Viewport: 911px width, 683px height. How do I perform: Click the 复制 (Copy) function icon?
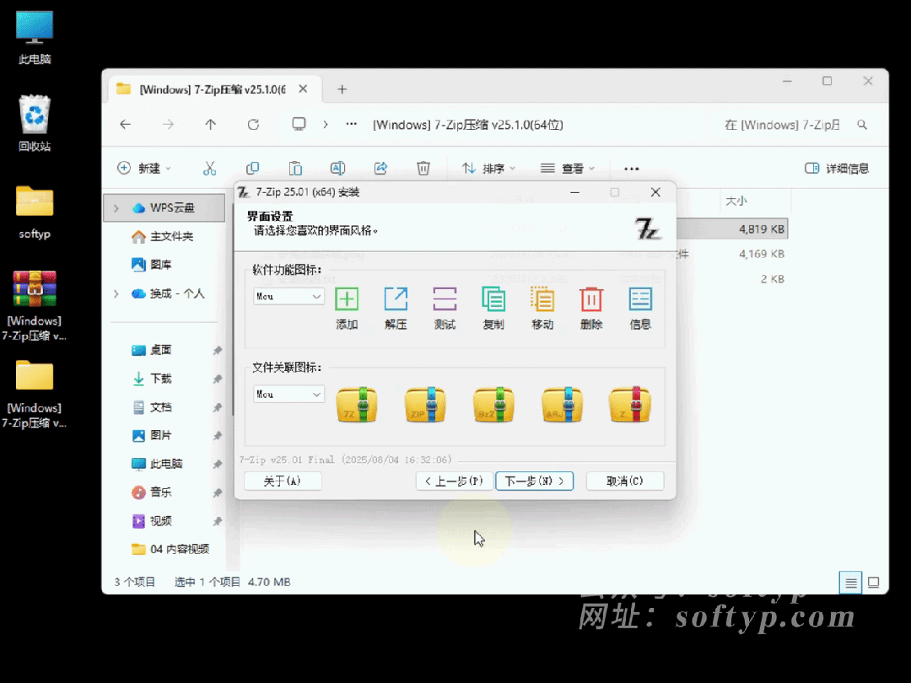[x=493, y=299]
